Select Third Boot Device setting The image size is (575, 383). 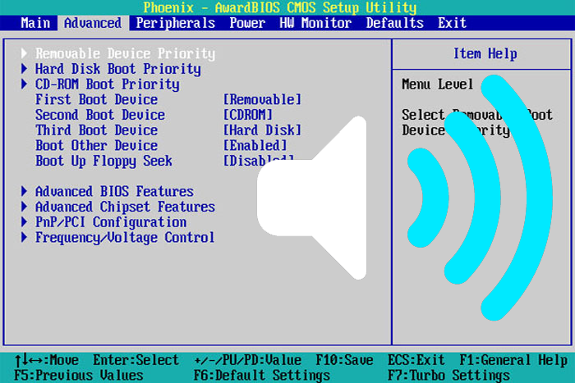click(x=96, y=130)
